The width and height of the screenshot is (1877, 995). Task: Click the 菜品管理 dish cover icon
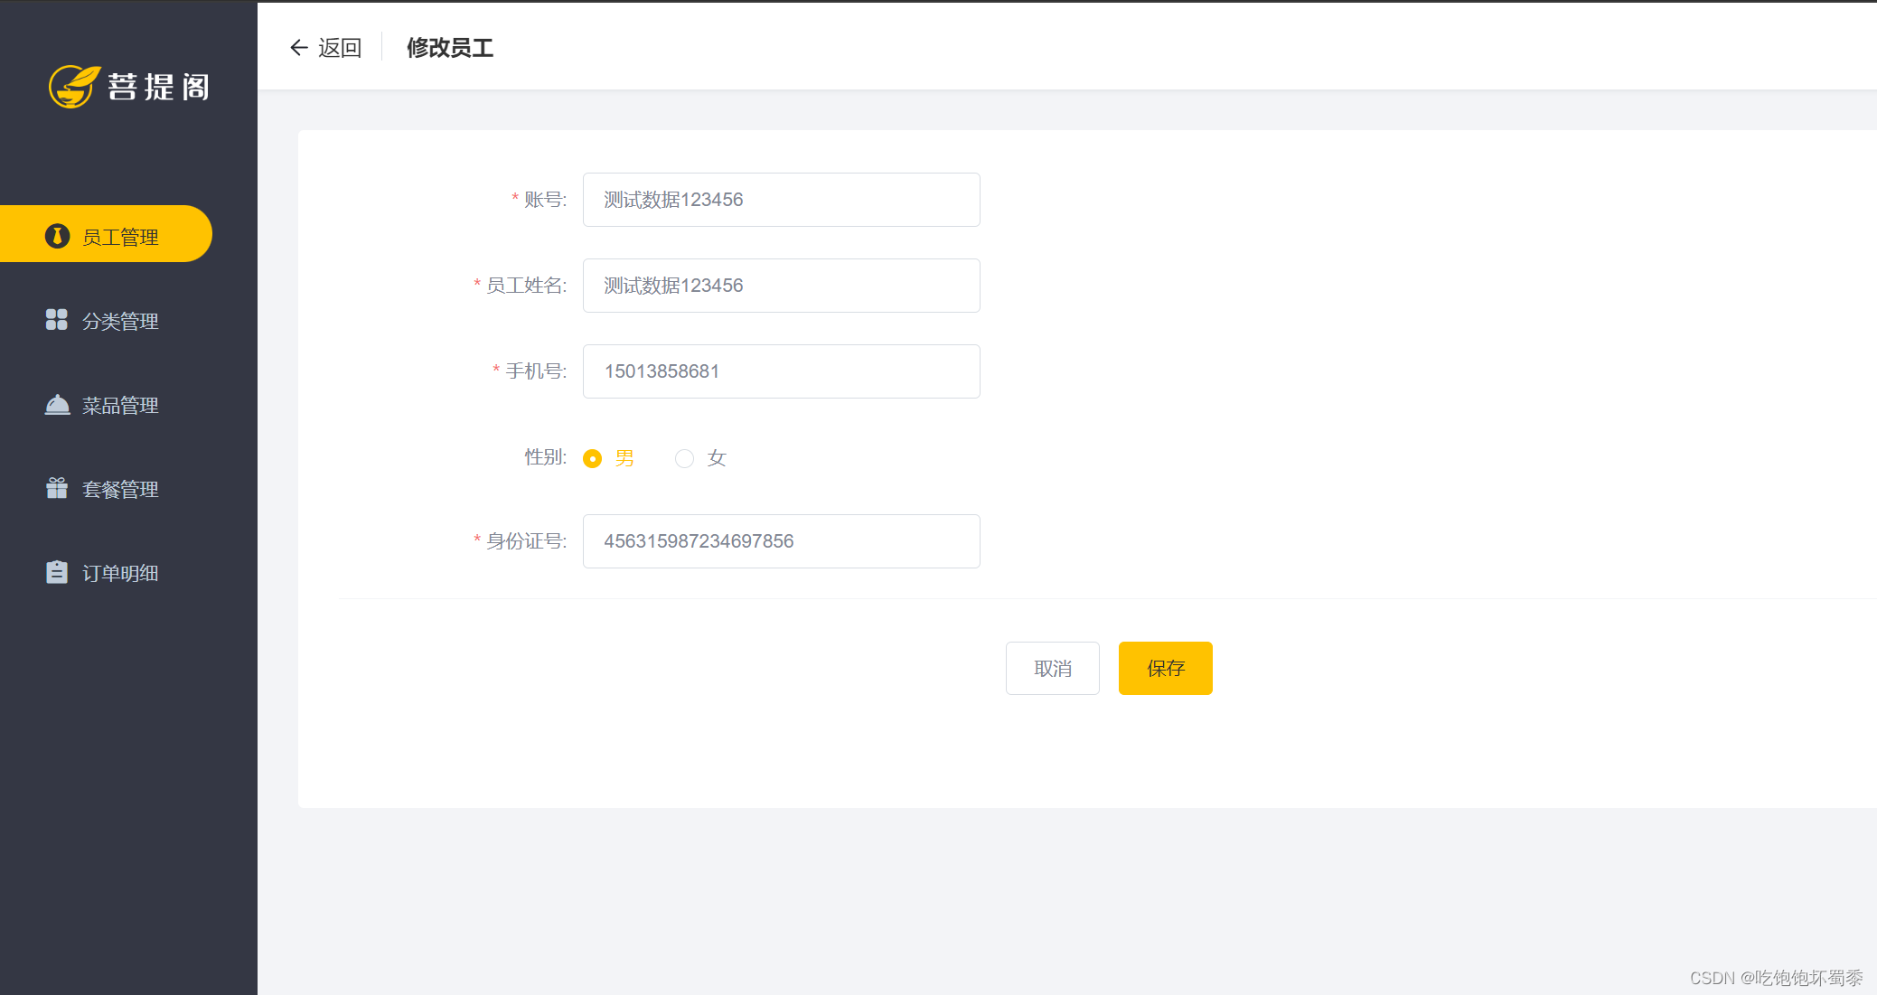56,404
